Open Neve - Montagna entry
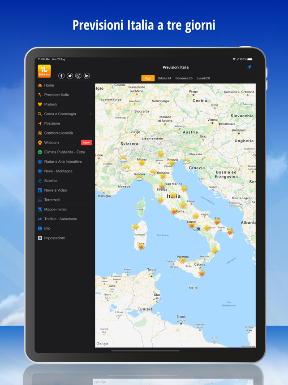 (64, 171)
